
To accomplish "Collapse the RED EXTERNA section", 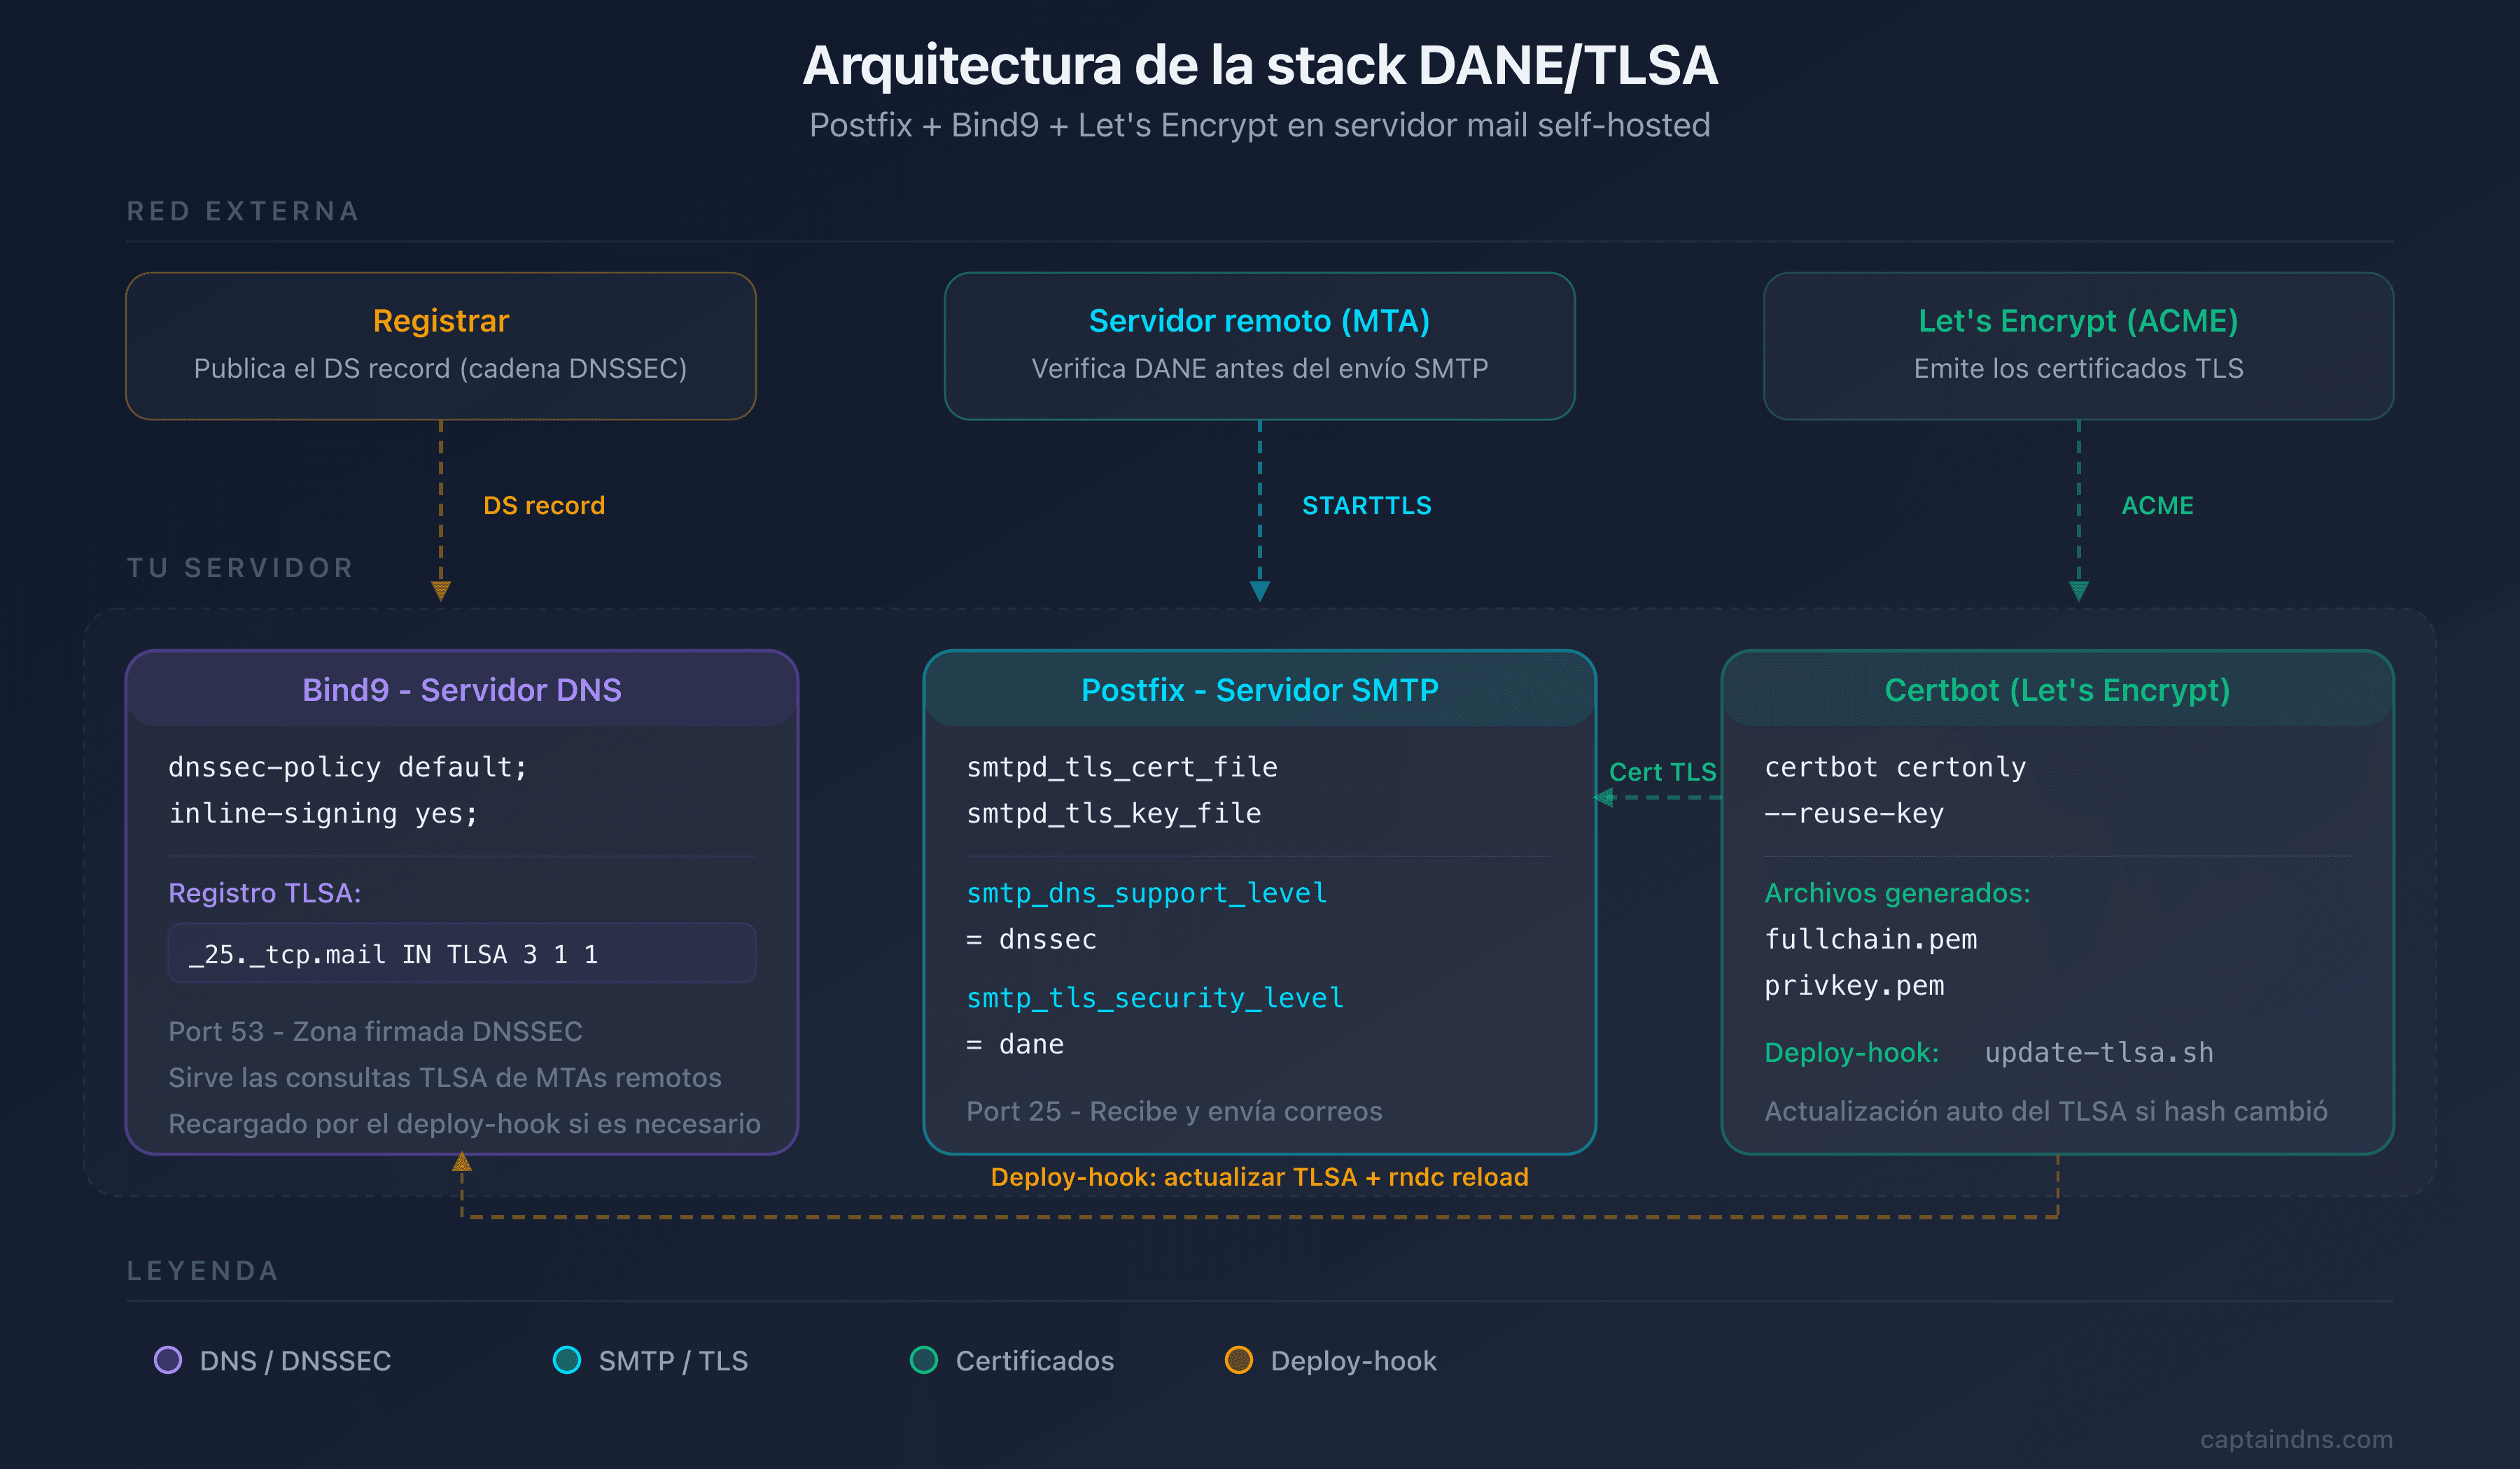I will [243, 211].
